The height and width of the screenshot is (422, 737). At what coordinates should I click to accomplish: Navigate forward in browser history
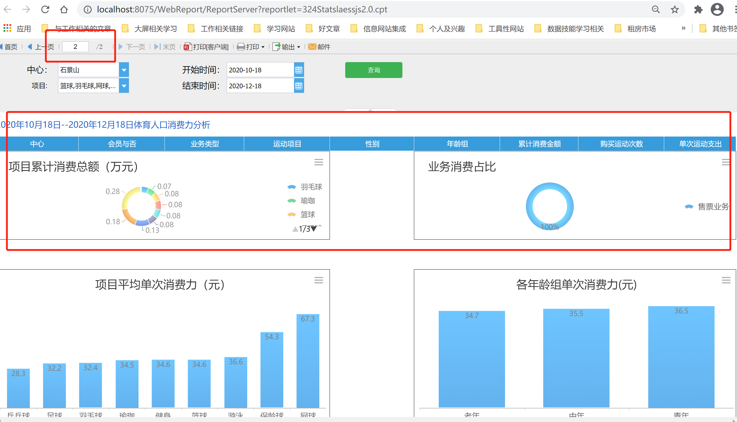26,9
